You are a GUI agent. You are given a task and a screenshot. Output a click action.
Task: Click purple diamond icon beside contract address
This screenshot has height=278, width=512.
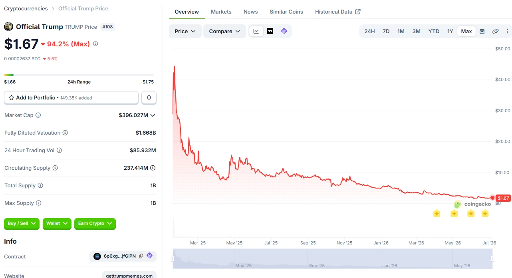150,256
